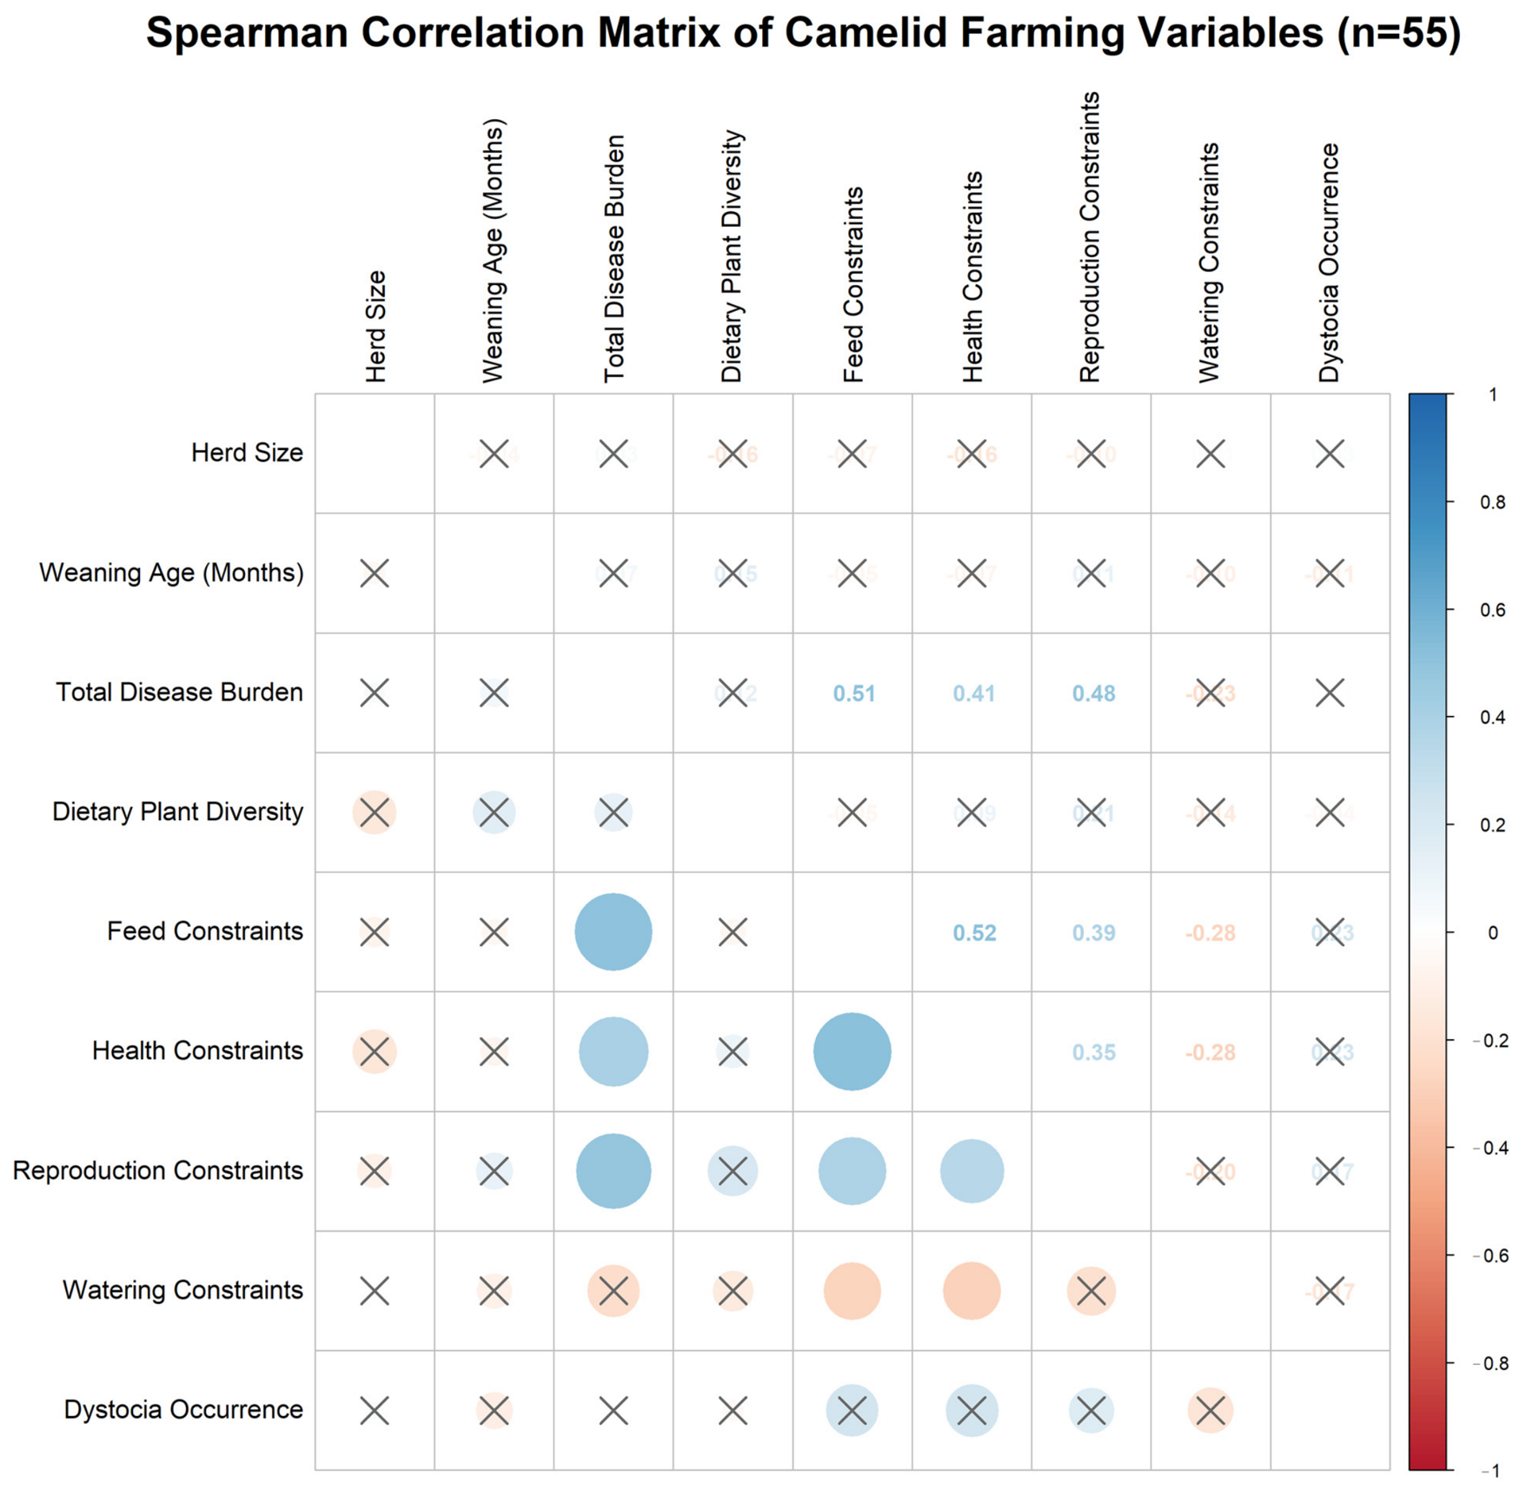The height and width of the screenshot is (1490, 1519).
Task: Click the dark red bottom of color scale
Action: (1428, 1455)
